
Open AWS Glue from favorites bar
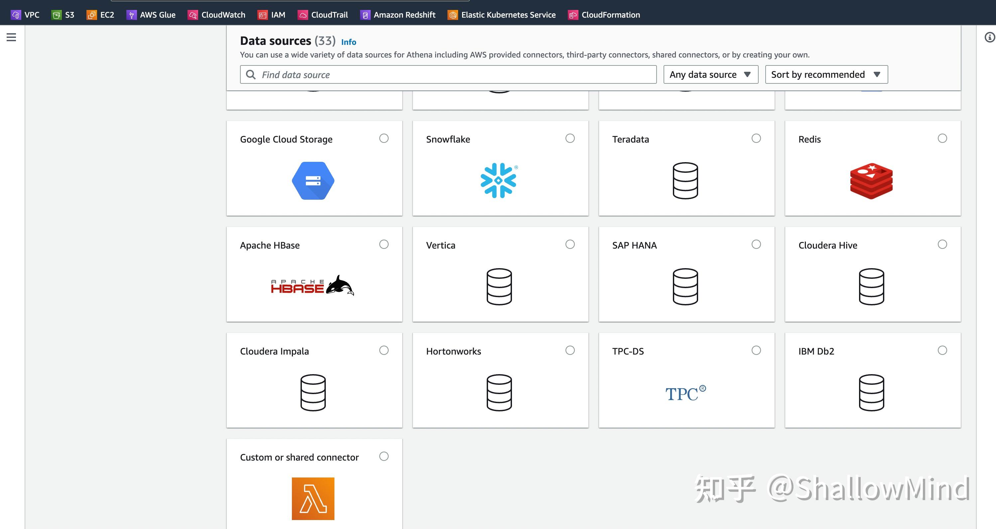click(151, 15)
